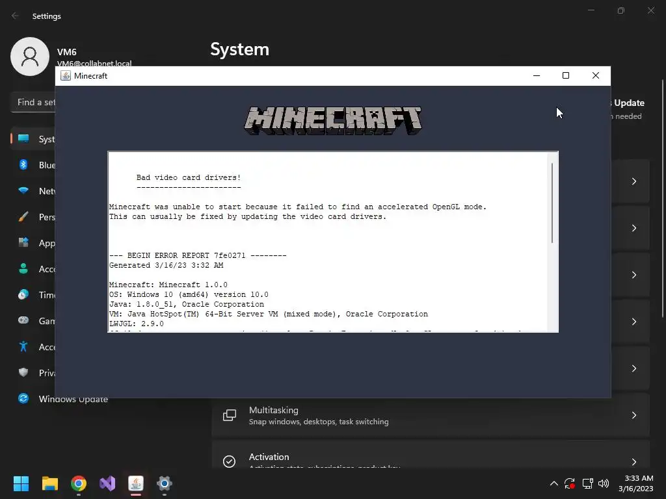Open the Network category icon in Settings sidebar
Viewport: 666px width, 499px height.
tap(23, 190)
